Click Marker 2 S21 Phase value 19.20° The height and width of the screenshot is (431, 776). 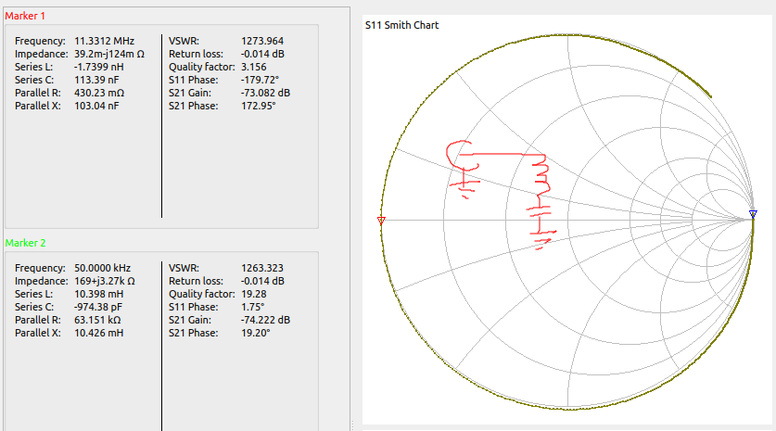[x=255, y=333]
